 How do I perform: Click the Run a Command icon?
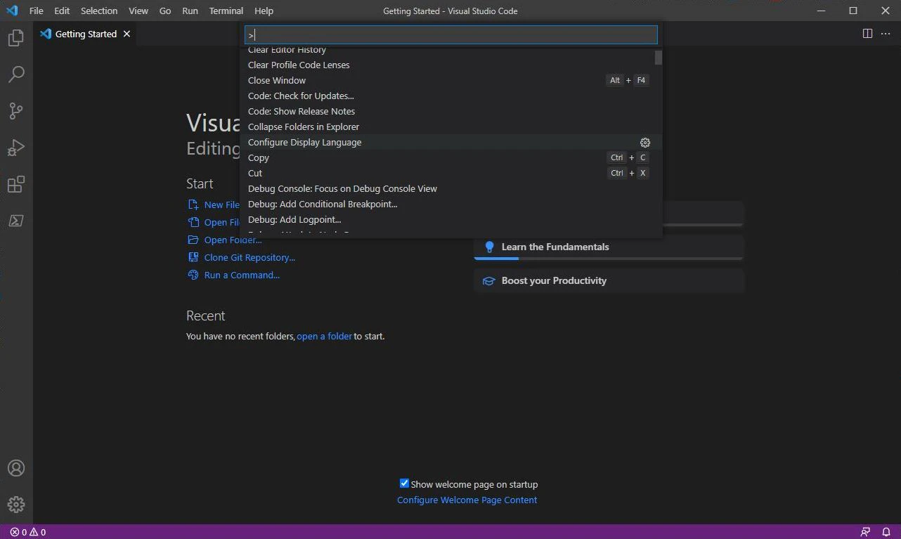pos(193,275)
